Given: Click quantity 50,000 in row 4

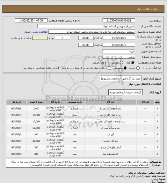Looking at the screenshot, I should pyautogui.click(x=36, y=128).
